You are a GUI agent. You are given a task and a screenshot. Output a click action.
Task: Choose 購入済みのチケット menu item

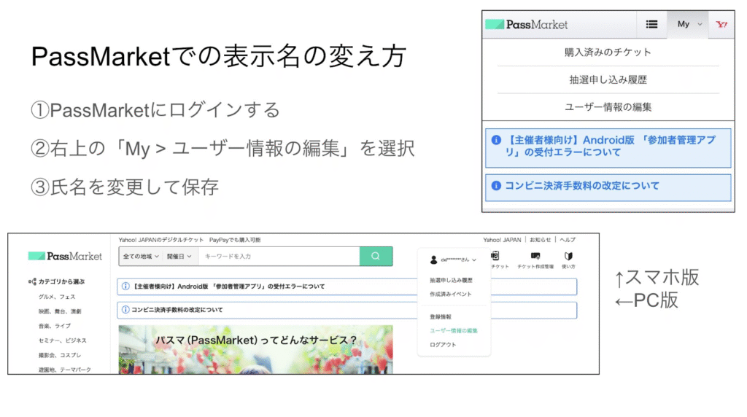[x=608, y=52]
